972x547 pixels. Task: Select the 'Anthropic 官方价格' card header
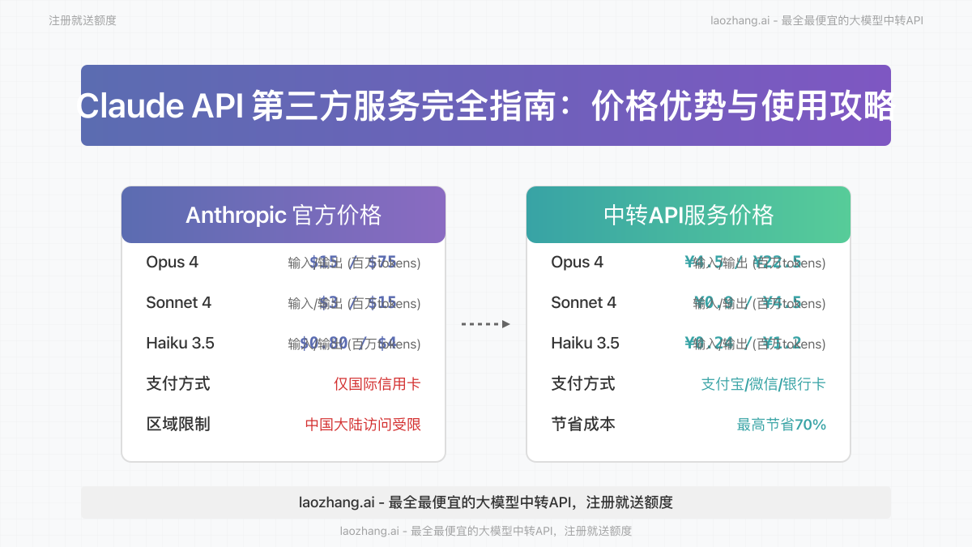click(x=283, y=215)
